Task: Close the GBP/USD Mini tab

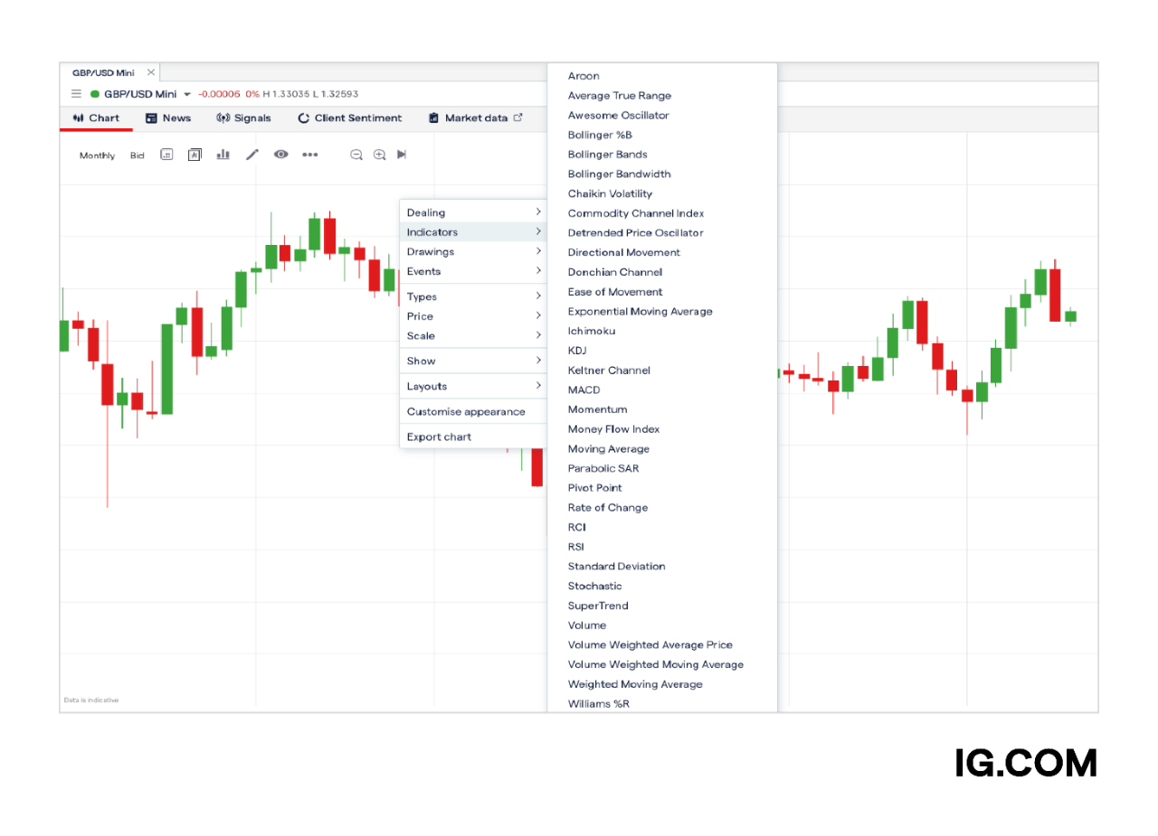Action: click(x=151, y=72)
